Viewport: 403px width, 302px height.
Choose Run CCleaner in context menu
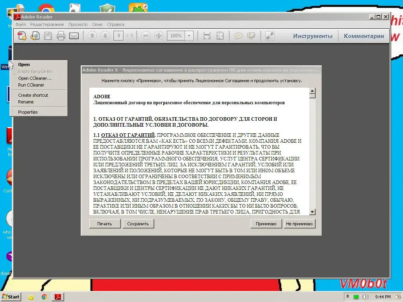click(39, 85)
